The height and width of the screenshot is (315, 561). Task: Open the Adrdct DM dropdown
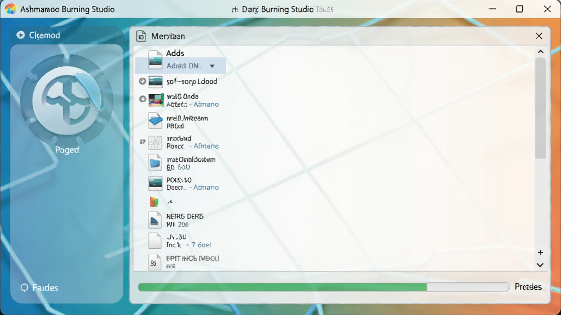(x=212, y=66)
